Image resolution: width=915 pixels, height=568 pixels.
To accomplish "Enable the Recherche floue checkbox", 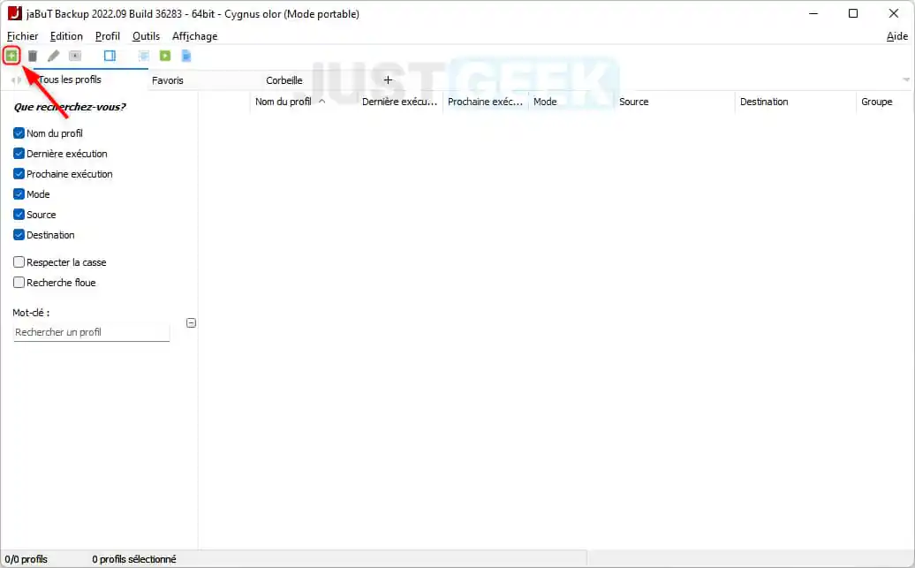I will (19, 283).
